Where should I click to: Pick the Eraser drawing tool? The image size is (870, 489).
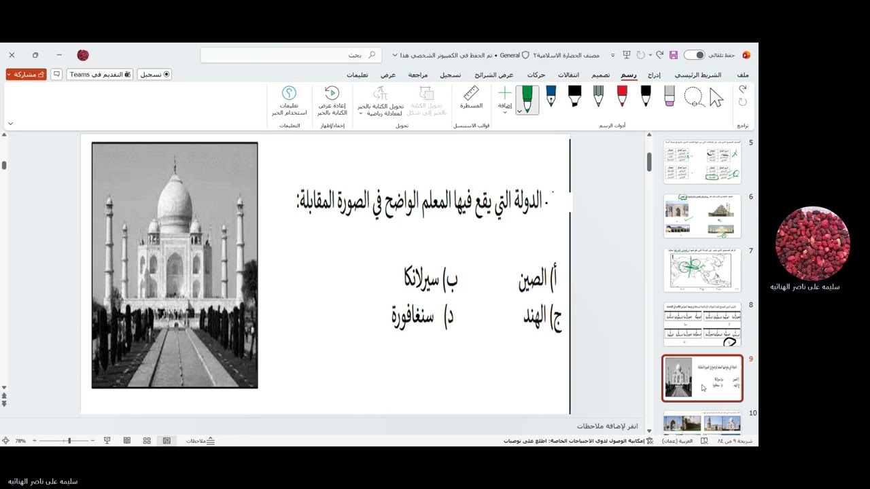[x=669, y=96]
